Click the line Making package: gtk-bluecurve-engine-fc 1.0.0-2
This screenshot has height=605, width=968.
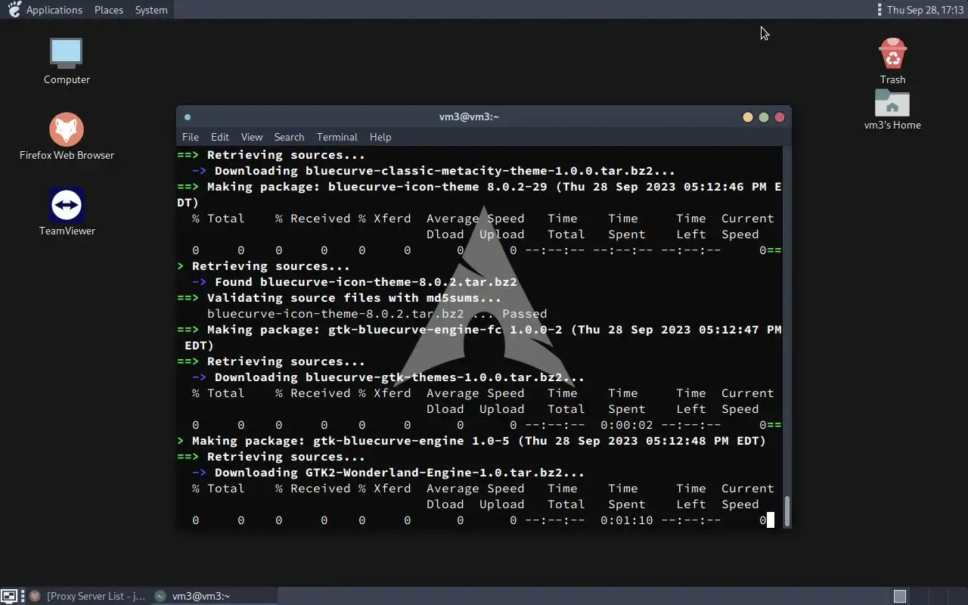pyautogui.click(x=479, y=330)
